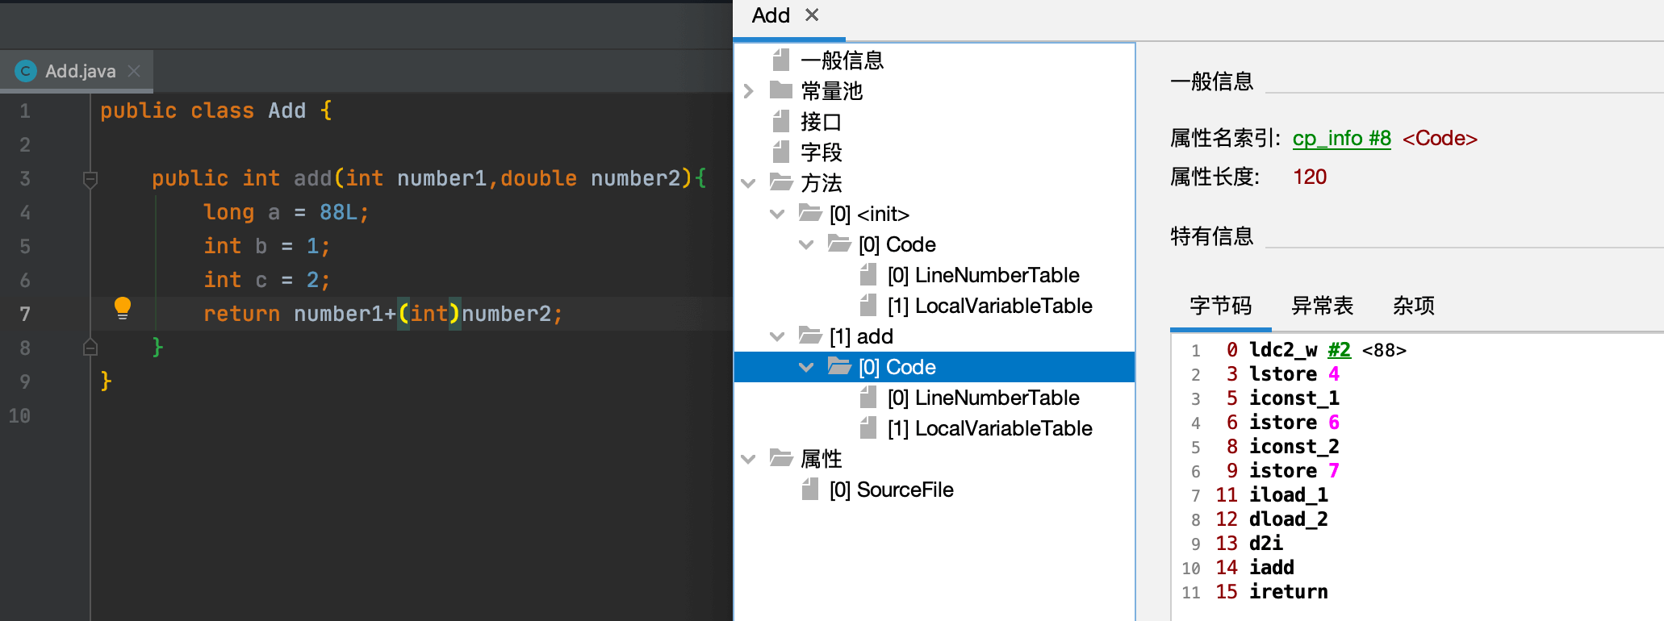The width and height of the screenshot is (1664, 621).
Task: Click the fold end marker on line 8
Action: (90, 348)
